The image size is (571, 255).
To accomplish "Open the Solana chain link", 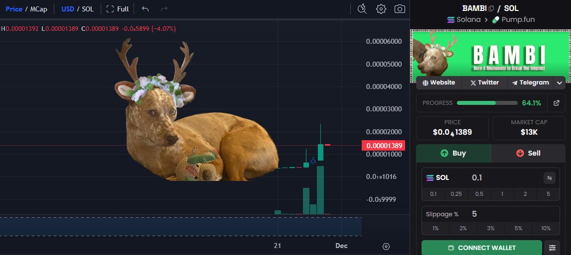I will (x=468, y=19).
